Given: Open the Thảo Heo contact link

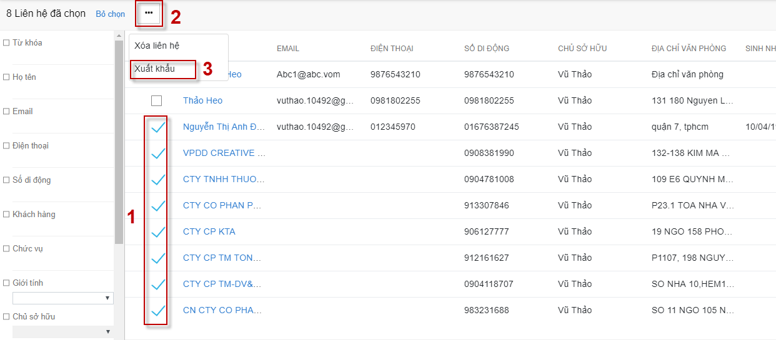Looking at the screenshot, I should point(202,100).
